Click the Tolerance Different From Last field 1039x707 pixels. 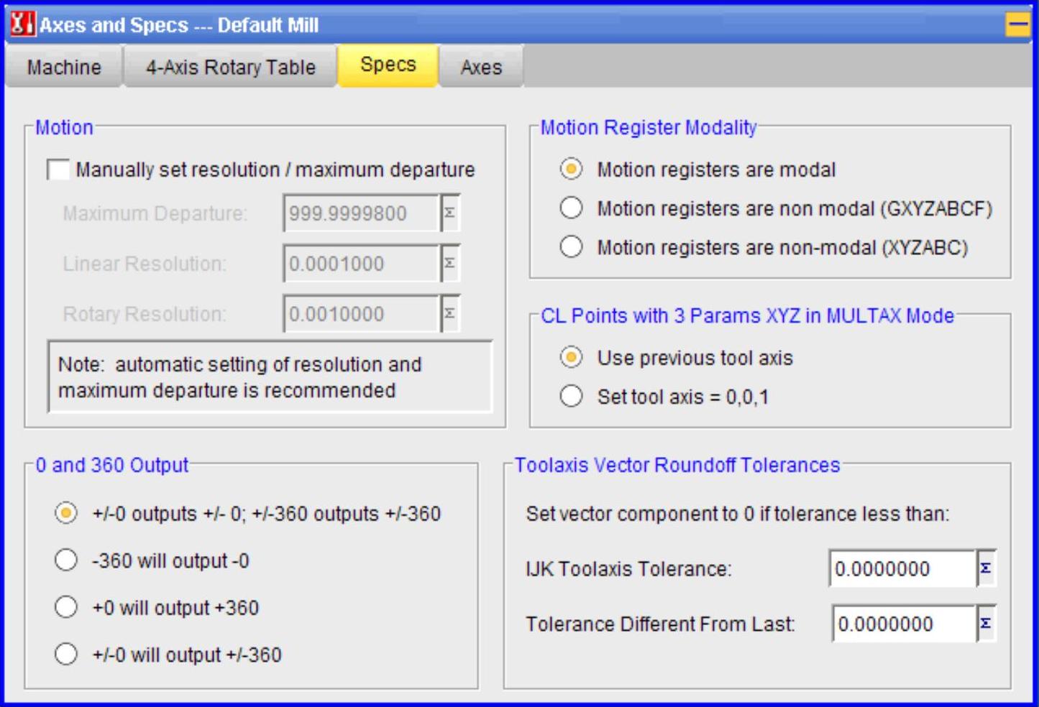pyautogui.click(x=903, y=624)
